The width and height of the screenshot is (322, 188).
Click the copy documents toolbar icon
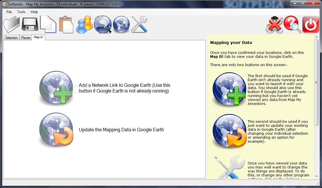pyautogui.click(x=48, y=24)
